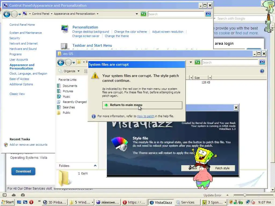Click the Patch style button in VistaGlazz
Image resolution: width=275 pixels, height=206 pixels.
pos(222,168)
